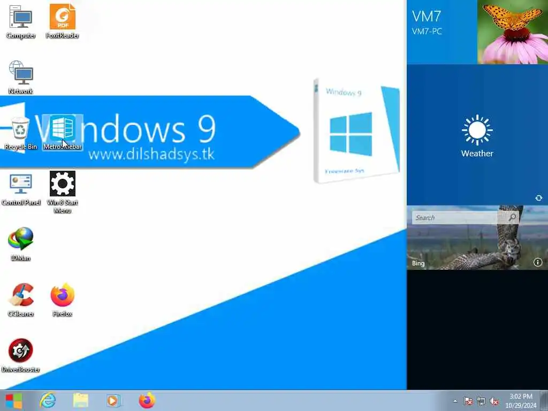The width and height of the screenshot is (548, 411).
Task: Open the Action Center flag icon
Action: tap(468, 401)
